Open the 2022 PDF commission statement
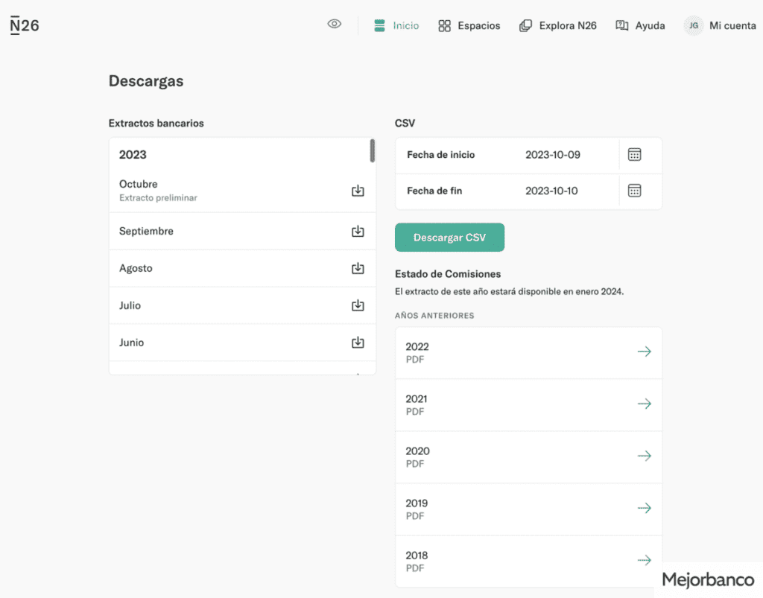This screenshot has height=598, width=763. [528, 352]
